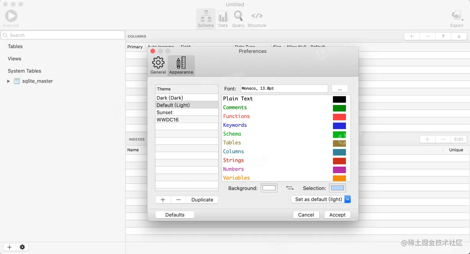Select the Dark (Dark) theme
Viewport: 470px width, 254px height.
[x=187, y=98]
